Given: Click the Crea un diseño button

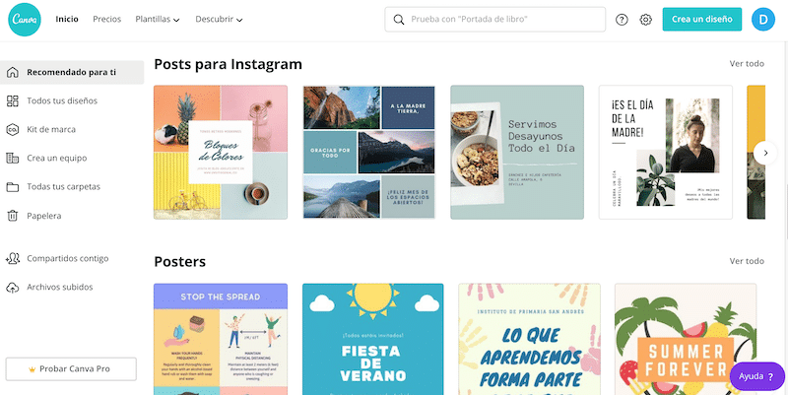Looking at the screenshot, I should point(702,19).
